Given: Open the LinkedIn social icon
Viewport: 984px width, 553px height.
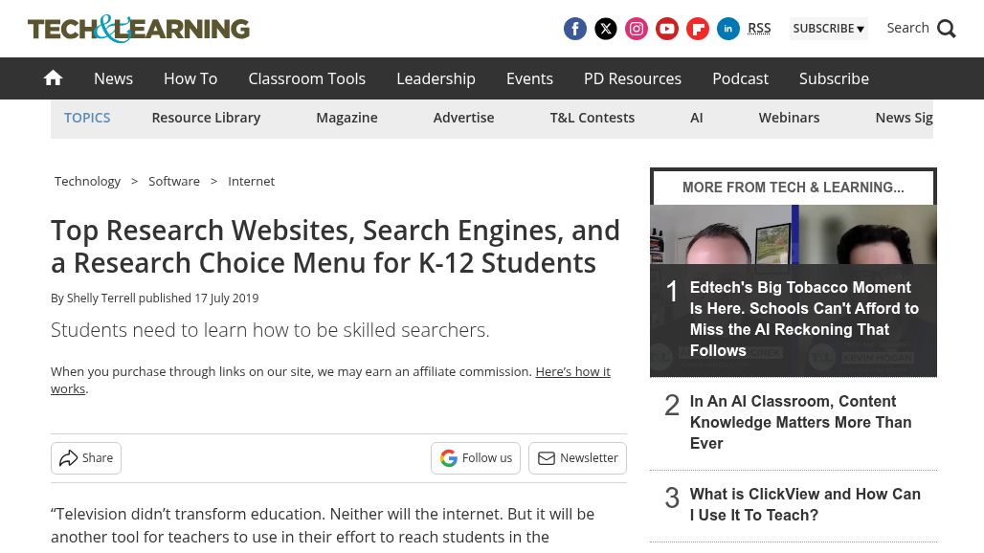Looking at the screenshot, I should click(728, 29).
